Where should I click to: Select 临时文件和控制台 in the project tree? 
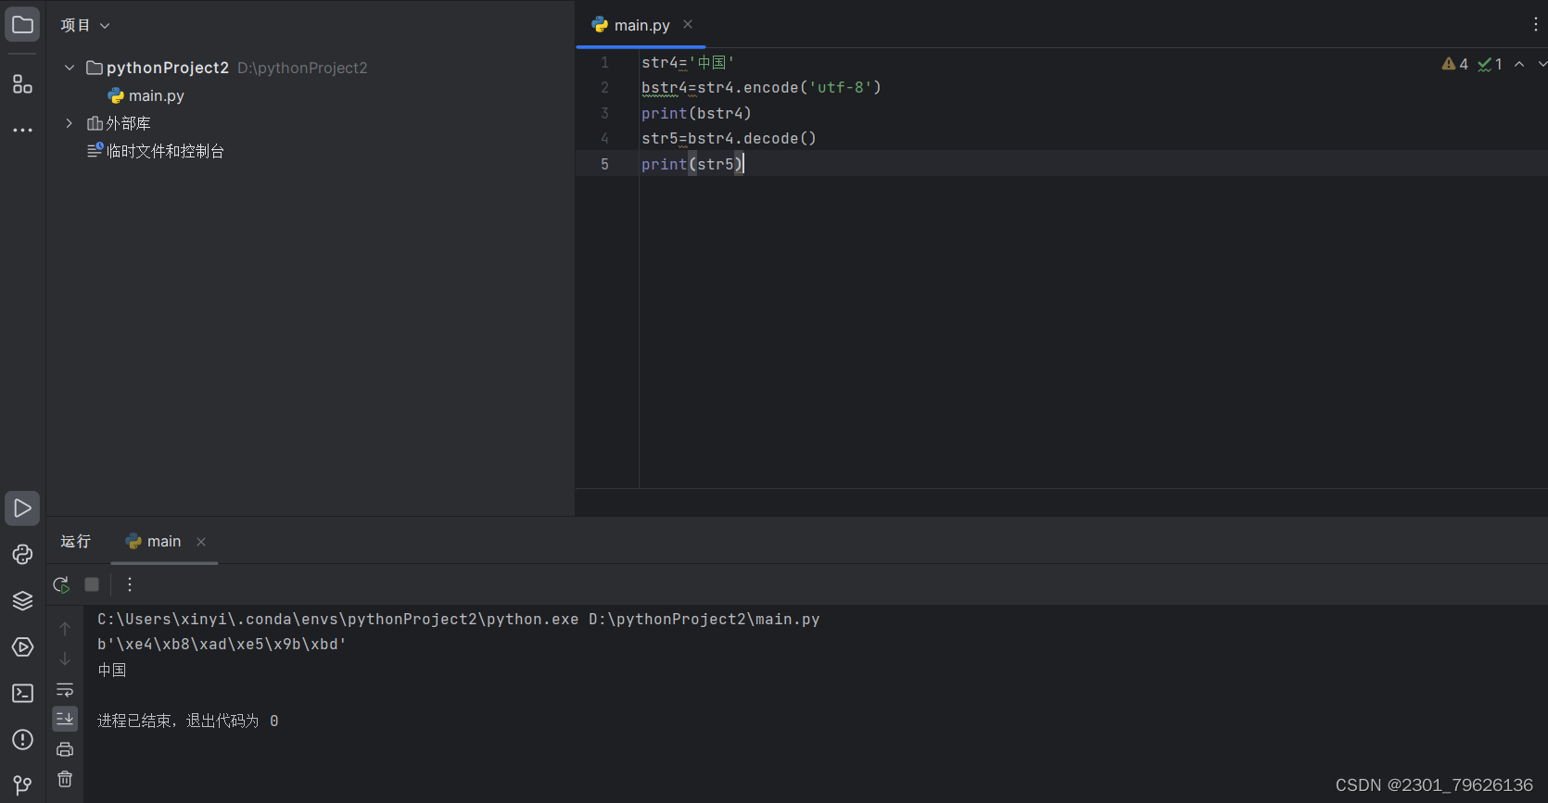pos(156,151)
